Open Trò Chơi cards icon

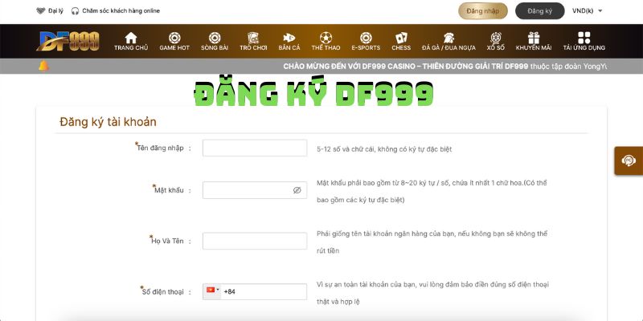coord(253,38)
